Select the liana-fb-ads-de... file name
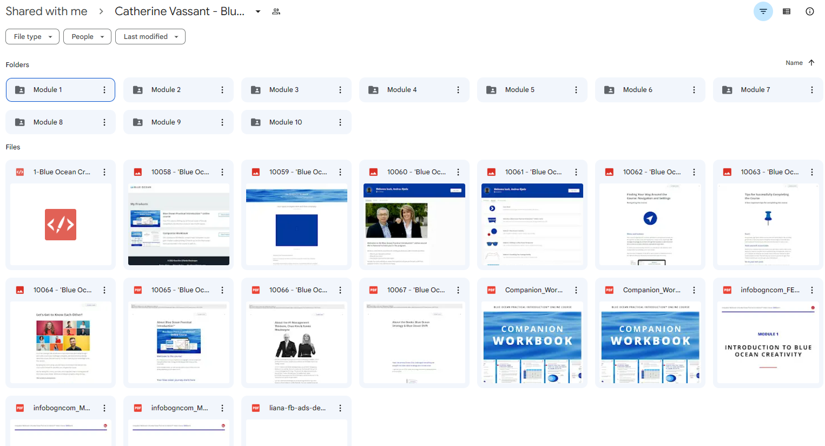The height and width of the screenshot is (446, 825). (298, 408)
